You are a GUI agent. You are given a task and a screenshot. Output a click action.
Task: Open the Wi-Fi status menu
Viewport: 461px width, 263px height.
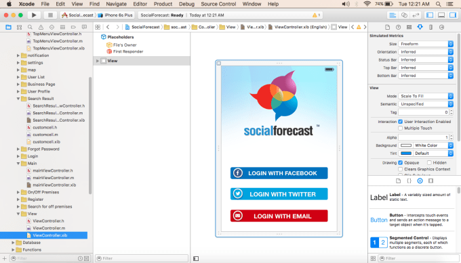coord(367,4)
